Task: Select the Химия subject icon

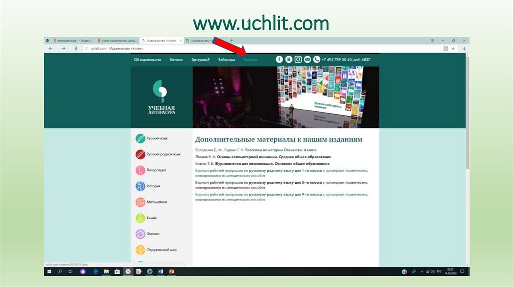Action: (140, 218)
